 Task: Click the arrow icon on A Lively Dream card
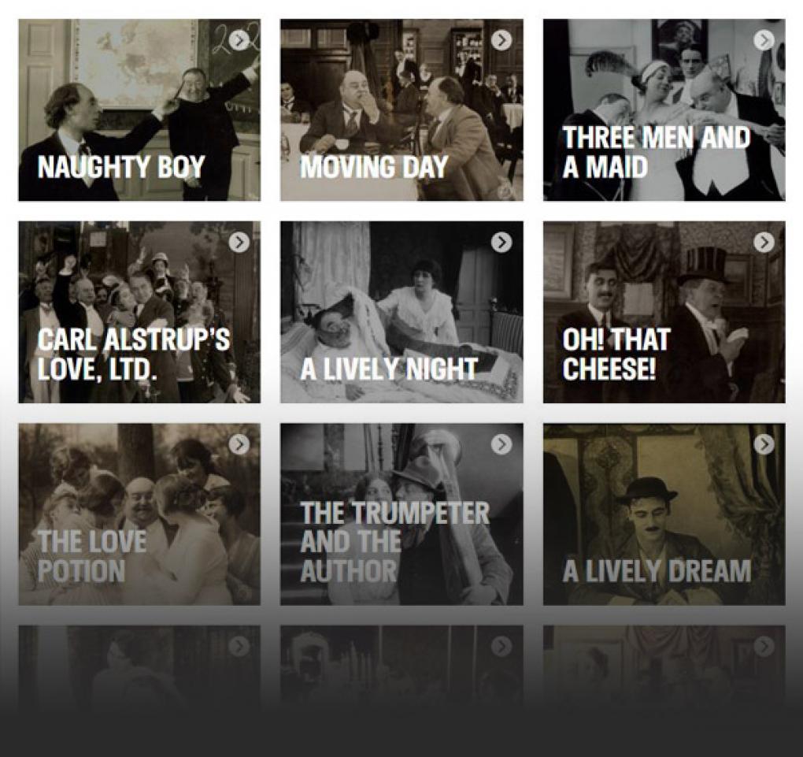pos(764,444)
